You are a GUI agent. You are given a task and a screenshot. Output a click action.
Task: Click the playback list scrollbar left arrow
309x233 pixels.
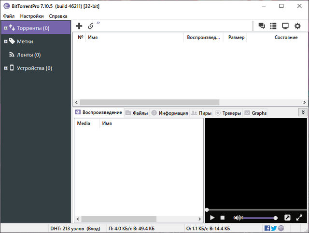pyautogui.click(x=78, y=219)
